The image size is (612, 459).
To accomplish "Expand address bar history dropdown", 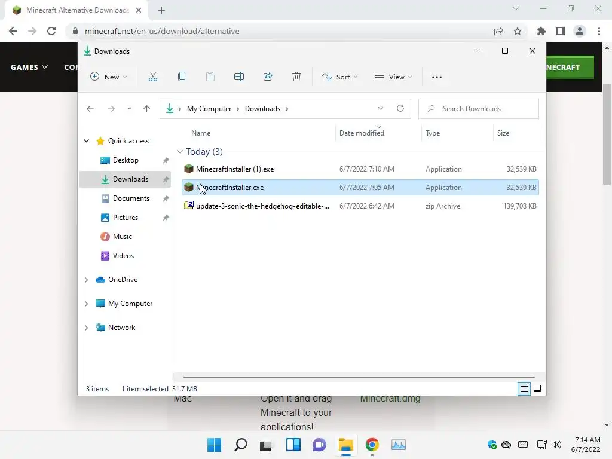I will pyautogui.click(x=381, y=109).
